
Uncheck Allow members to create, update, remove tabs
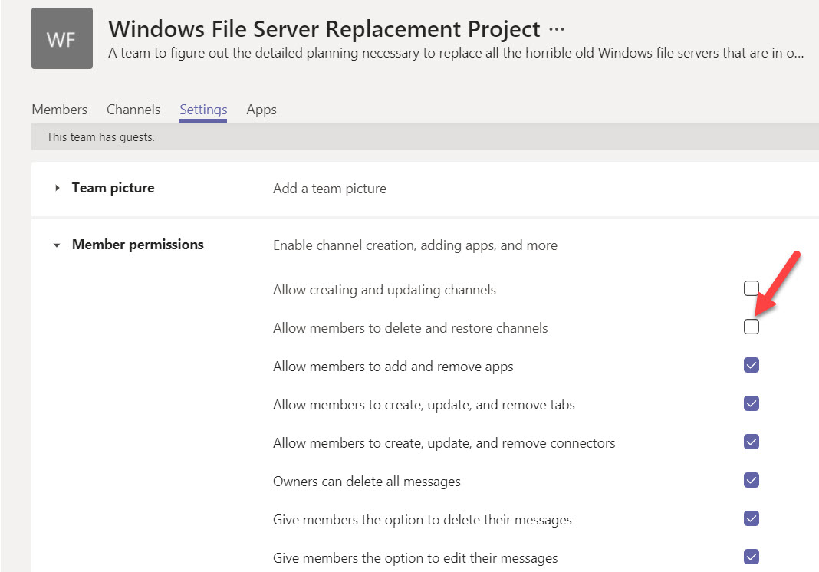751,403
